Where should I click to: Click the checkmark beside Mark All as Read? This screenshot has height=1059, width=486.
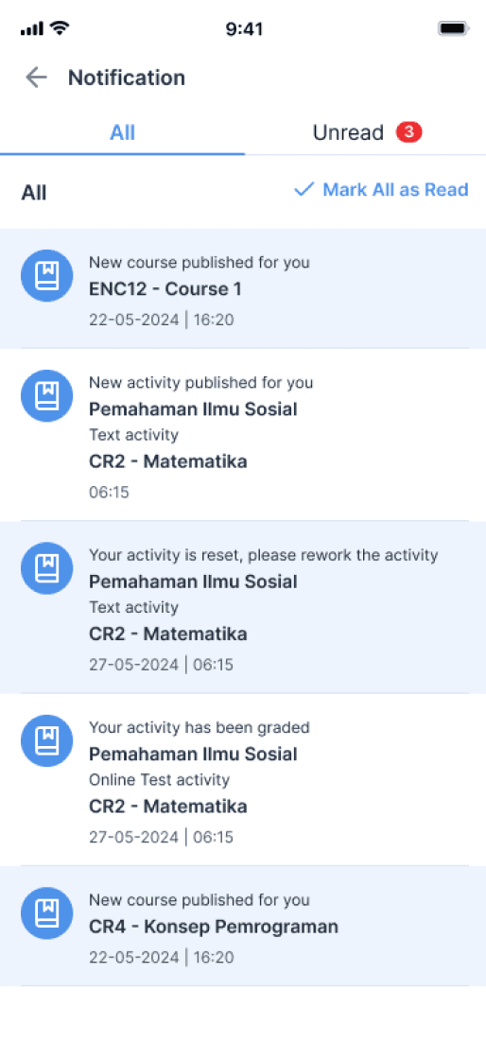pos(304,190)
